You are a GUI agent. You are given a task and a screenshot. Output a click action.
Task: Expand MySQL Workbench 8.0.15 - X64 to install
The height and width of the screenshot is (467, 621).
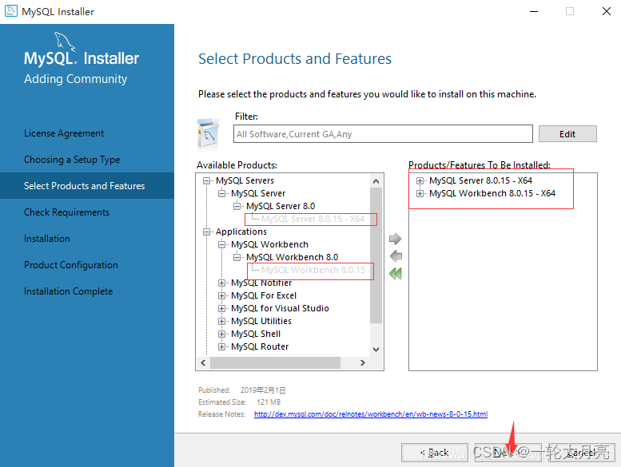(420, 193)
